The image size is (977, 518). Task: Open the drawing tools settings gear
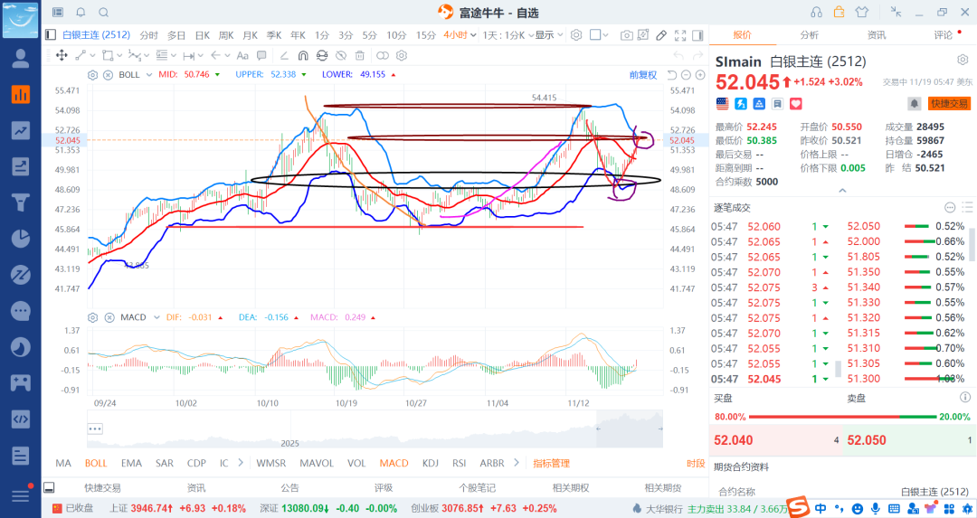coord(402,55)
